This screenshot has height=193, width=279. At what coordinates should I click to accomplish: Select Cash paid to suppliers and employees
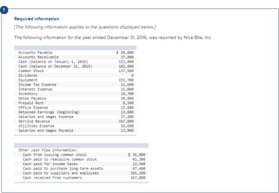[61, 173]
